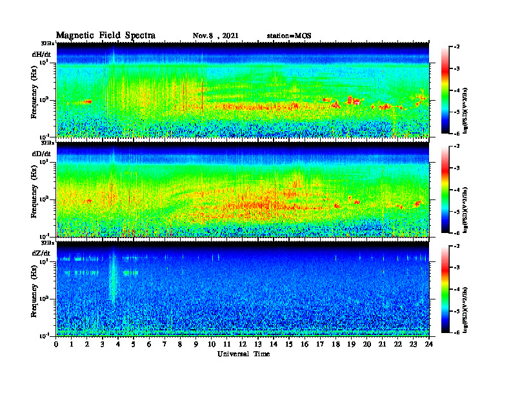Click the hour 11 tick label
This screenshot has height=395, width=511.
[227, 344]
